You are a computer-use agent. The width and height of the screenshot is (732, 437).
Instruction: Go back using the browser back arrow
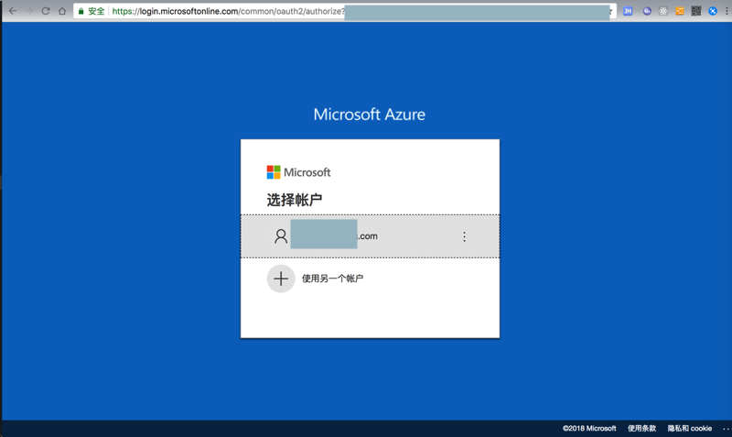click(13, 11)
